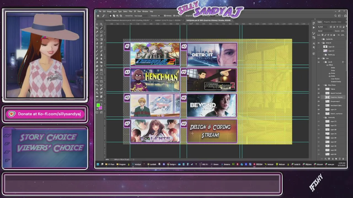
Task: Choose Add to Selection mode icon
Action: [x=114, y=16]
